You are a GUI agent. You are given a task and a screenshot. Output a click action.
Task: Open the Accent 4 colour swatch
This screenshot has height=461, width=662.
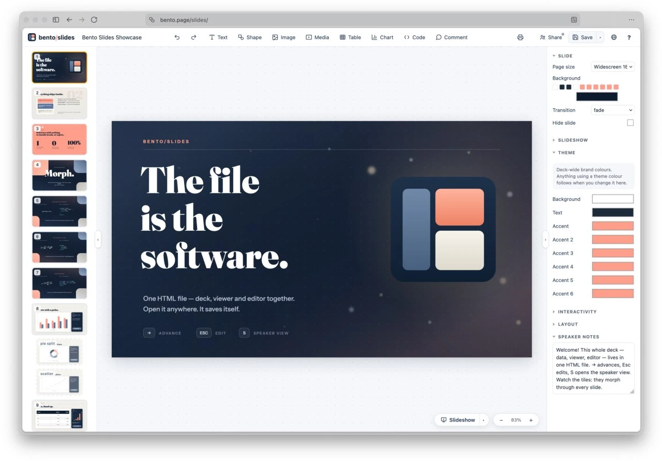coord(613,266)
